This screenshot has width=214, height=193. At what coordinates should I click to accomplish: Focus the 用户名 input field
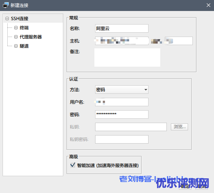(x=122, y=102)
